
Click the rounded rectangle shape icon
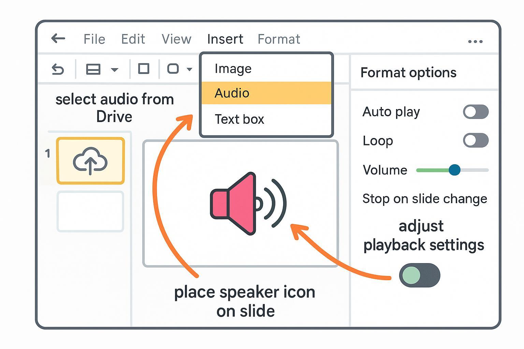[x=173, y=69]
